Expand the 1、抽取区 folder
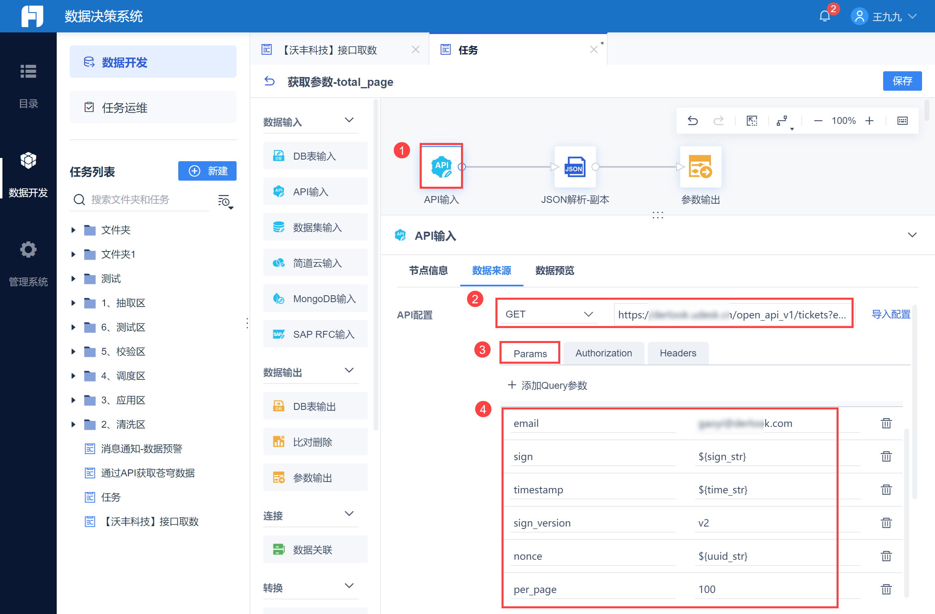 point(73,303)
